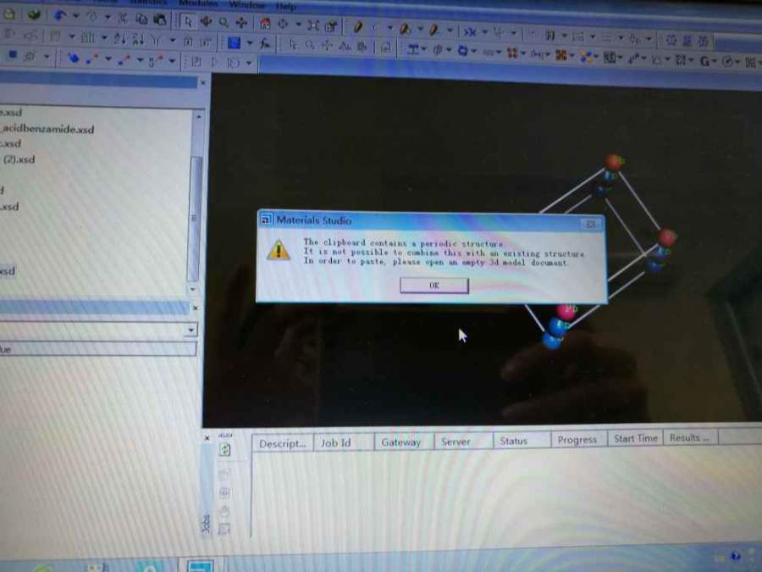762x572 pixels.
Task: Select _acidbenzamide.xsd in Project panel
Action: pos(47,129)
